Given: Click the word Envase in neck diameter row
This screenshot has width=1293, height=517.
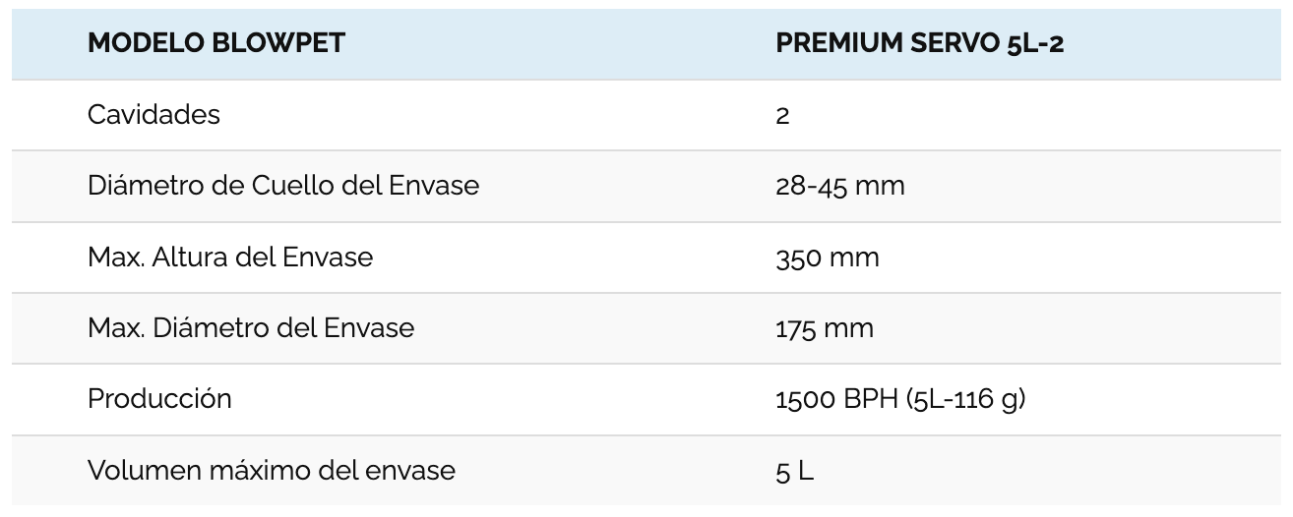Looking at the screenshot, I should [x=437, y=186].
